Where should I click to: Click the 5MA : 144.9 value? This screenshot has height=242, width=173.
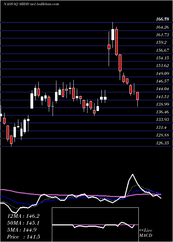pyautogui.click(x=22, y=230)
